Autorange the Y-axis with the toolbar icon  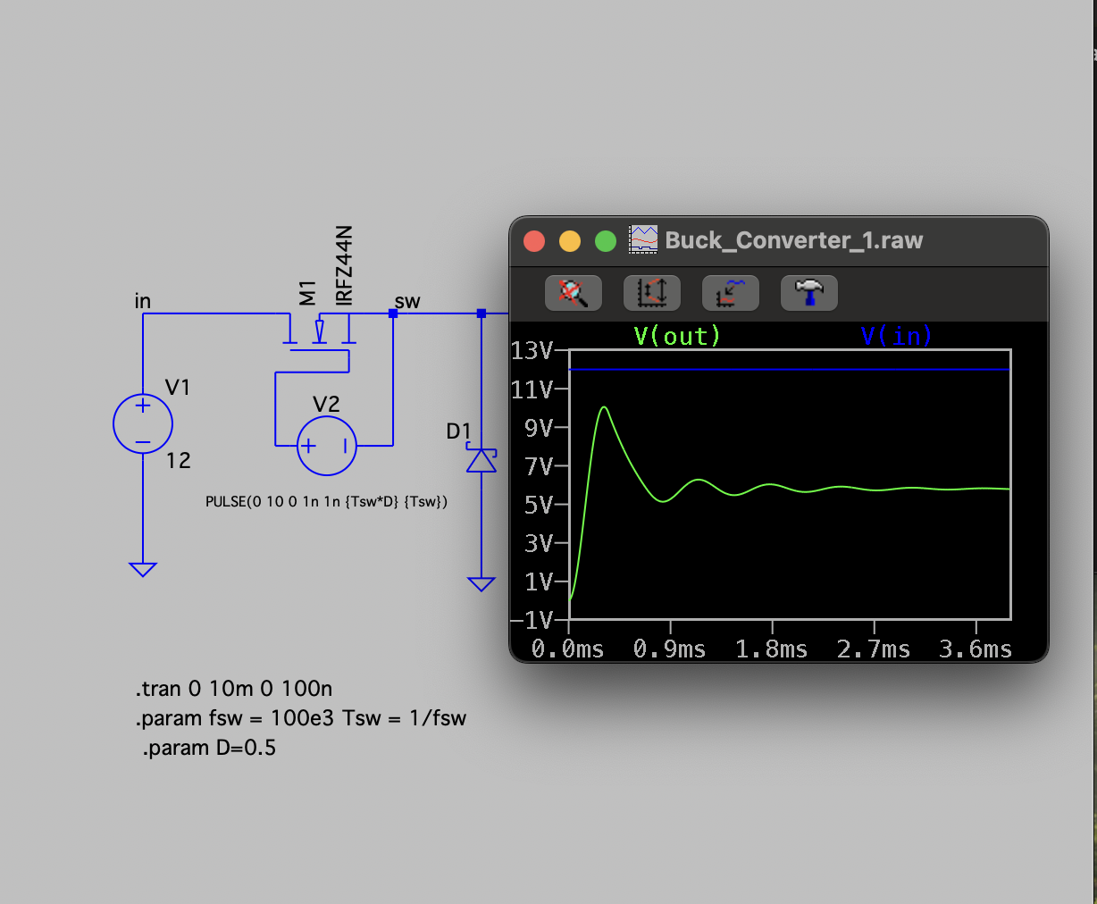651,292
